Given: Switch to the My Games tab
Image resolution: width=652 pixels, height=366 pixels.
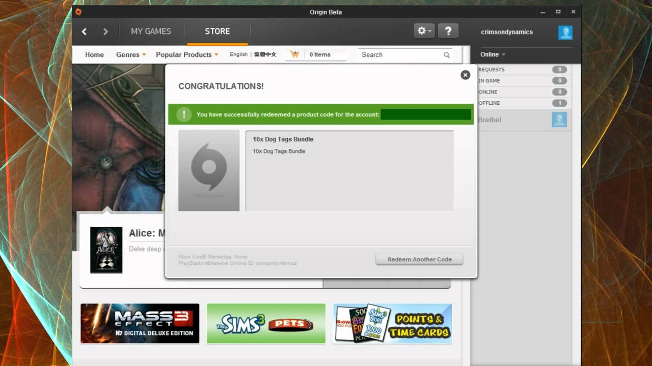Looking at the screenshot, I should point(151,31).
